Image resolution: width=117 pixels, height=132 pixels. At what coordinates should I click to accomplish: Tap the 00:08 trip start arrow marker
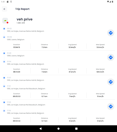[x=4, y=37]
